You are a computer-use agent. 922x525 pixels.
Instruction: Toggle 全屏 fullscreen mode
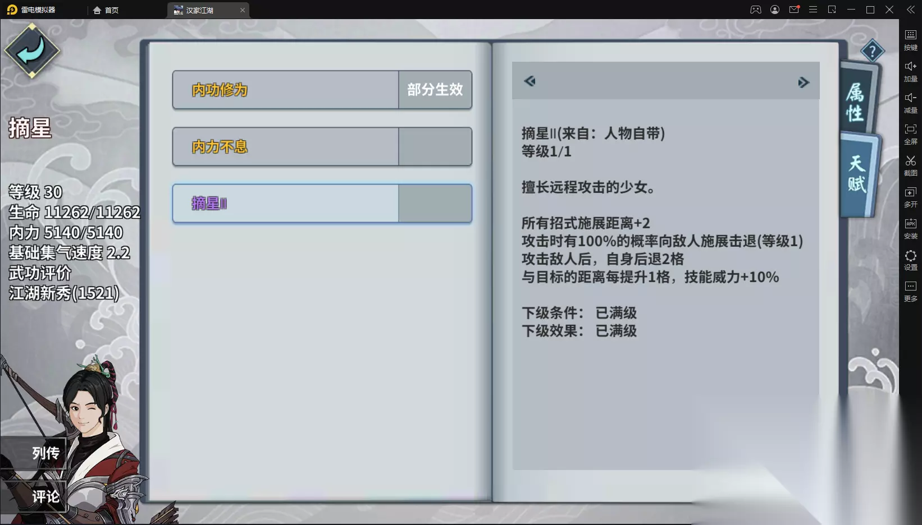pyautogui.click(x=910, y=134)
